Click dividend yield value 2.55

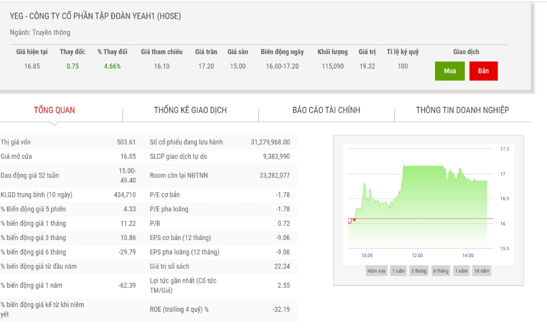pyautogui.click(x=283, y=285)
